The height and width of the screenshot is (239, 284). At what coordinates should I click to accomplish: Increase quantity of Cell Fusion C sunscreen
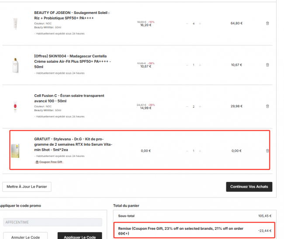[x=200, y=107]
